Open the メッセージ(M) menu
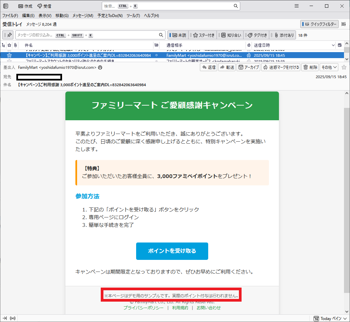The image size is (350, 322). (x=82, y=16)
